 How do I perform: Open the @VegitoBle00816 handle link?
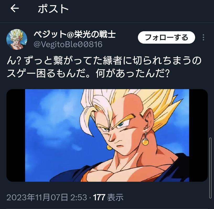point(68,44)
